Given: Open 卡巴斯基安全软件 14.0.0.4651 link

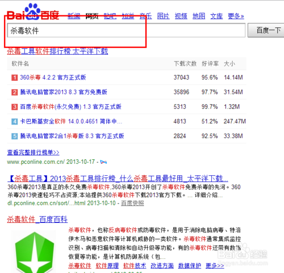Looking at the screenshot, I should (71, 121).
